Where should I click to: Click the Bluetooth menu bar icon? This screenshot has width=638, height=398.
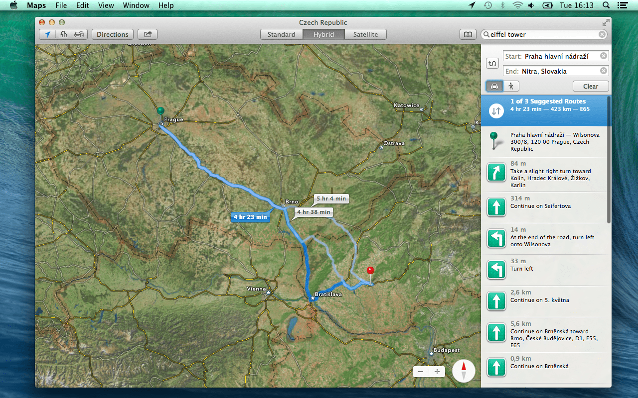point(503,5)
